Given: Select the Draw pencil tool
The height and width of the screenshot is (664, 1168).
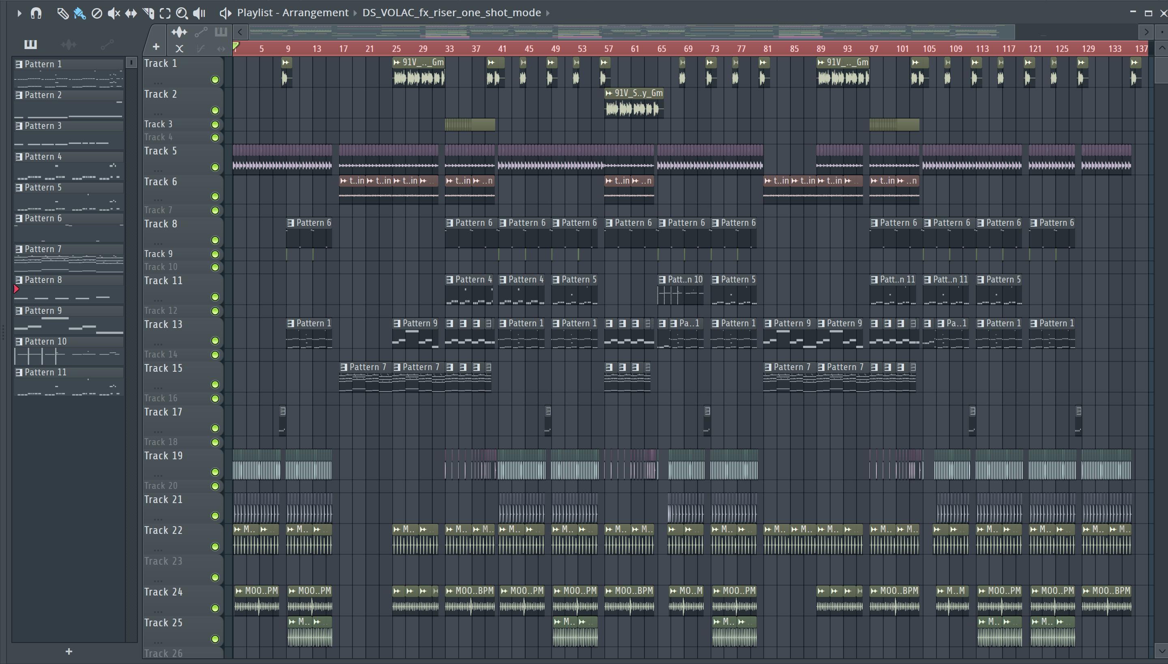Looking at the screenshot, I should (62, 13).
